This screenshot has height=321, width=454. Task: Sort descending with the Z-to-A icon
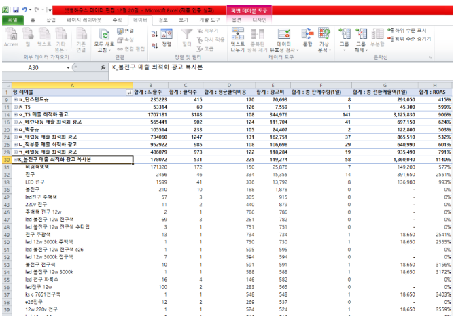tap(154, 46)
